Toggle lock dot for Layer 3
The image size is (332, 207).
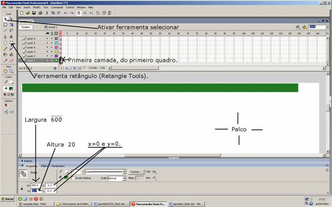tap(52, 52)
